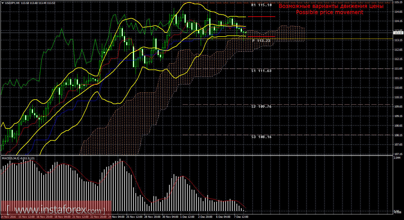Click the 2.044 MACD scale value
404x220 pixels.
(397, 158)
